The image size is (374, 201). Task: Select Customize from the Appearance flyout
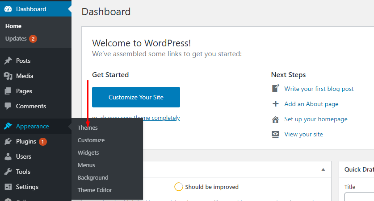tap(91, 140)
